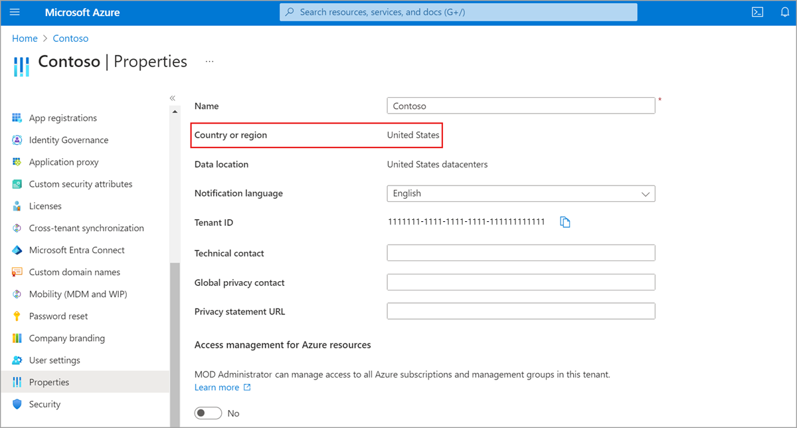The image size is (797, 428).
Task: Click the Microsoft Entra Connect icon
Action: (17, 251)
